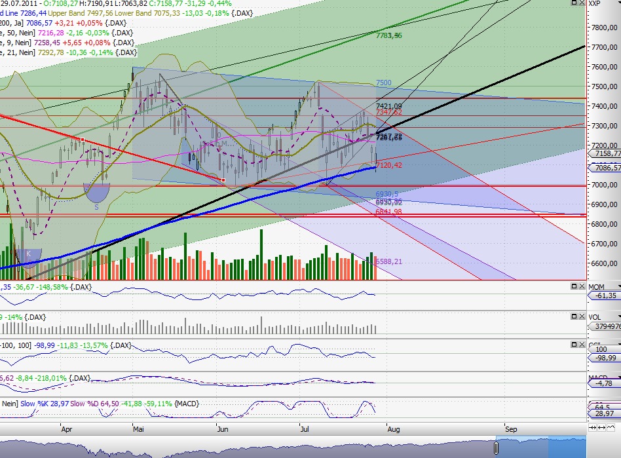
Task: Click the Mai label on time axis
Action: pos(138,429)
